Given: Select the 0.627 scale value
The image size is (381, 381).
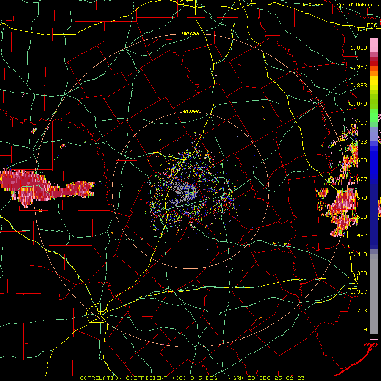Looking at the screenshot, I should coord(359,179).
